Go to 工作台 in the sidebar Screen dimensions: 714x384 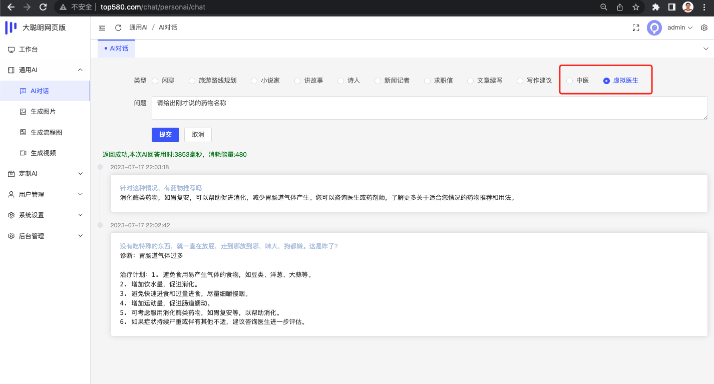point(28,50)
